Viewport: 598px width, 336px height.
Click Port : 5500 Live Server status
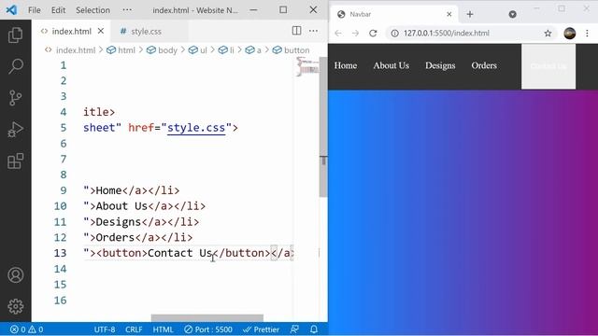coord(208,329)
